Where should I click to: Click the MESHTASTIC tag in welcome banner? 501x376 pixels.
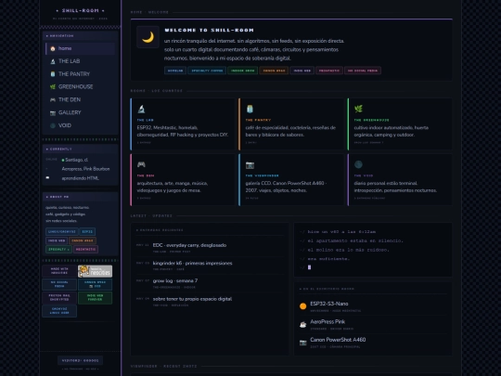coord(329,71)
